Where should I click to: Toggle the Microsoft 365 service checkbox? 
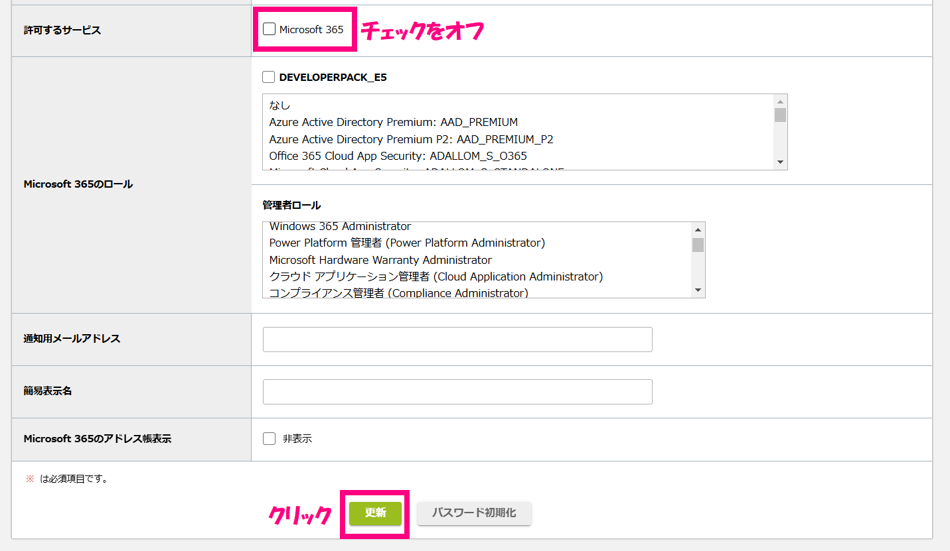(x=269, y=29)
